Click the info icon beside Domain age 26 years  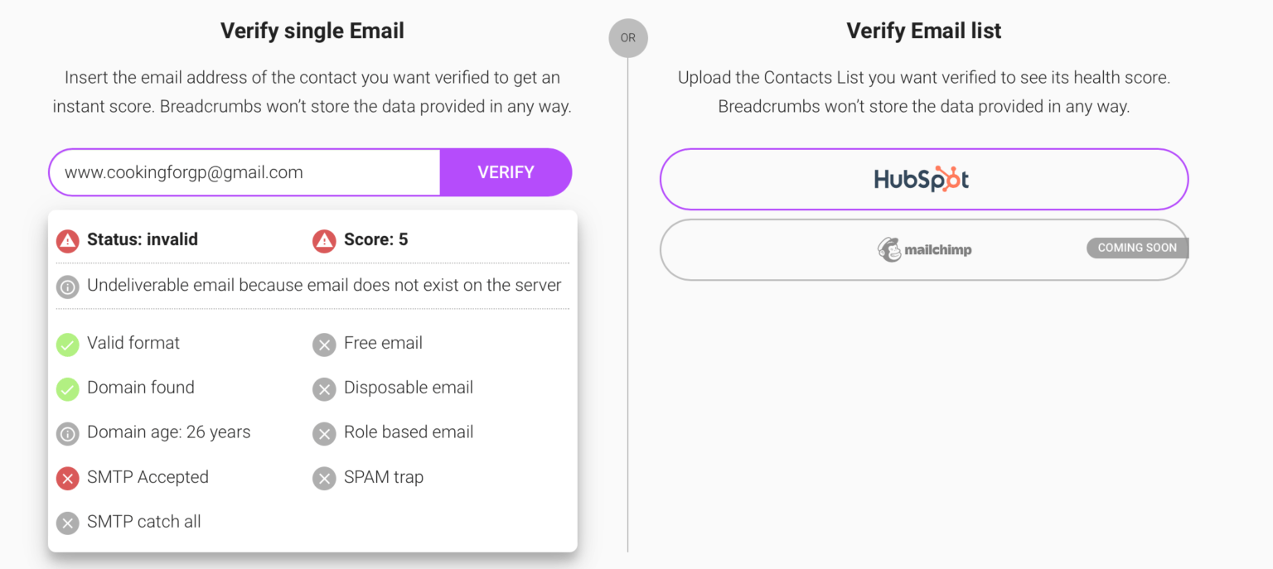coord(67,433)
